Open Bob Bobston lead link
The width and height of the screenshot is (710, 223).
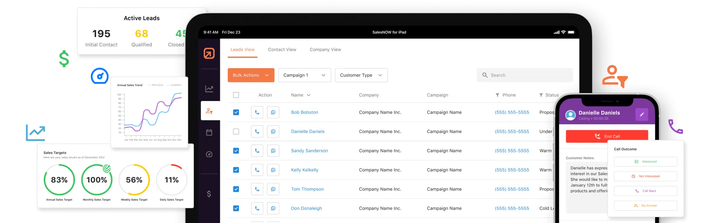304,112
